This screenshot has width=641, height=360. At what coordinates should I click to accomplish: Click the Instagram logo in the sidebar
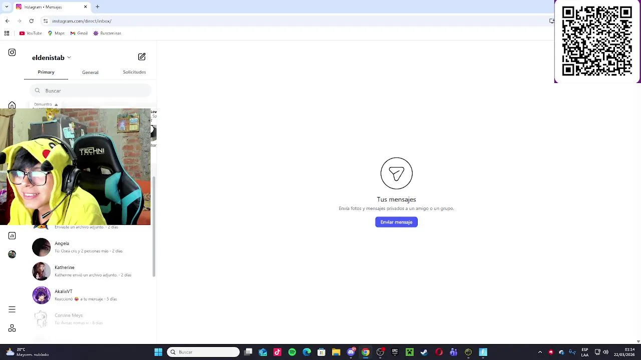tap(12, 52)
